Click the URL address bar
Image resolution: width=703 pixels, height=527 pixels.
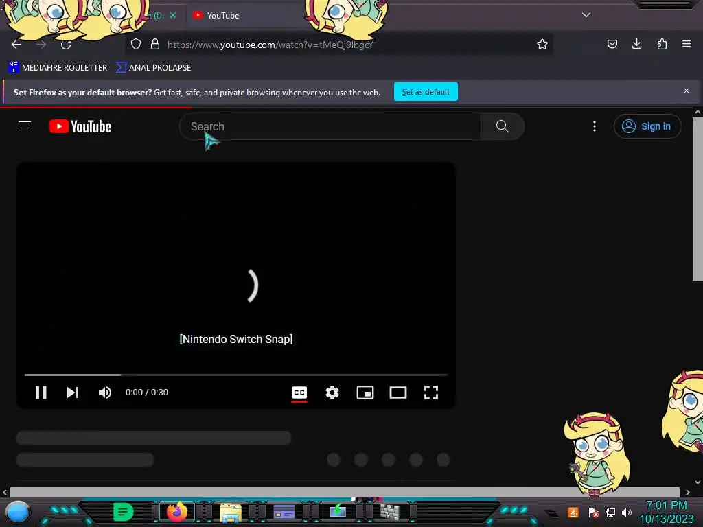coord(338,45)
